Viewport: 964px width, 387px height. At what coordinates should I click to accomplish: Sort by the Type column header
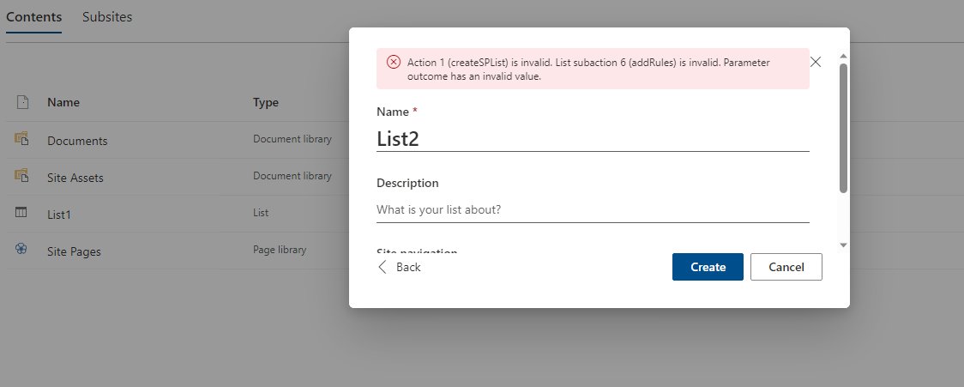tap(266, 102)
